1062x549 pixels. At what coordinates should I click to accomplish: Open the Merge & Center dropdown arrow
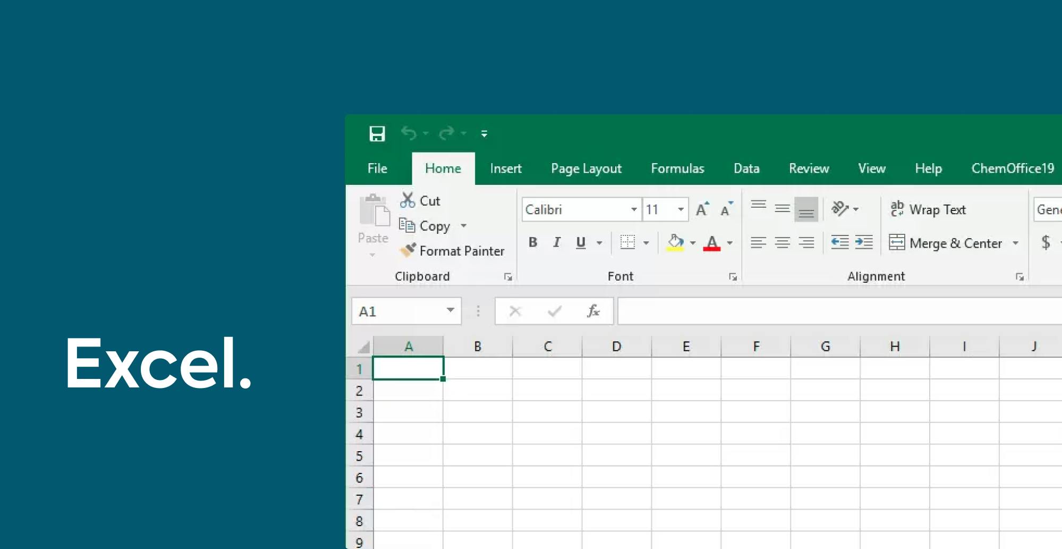(x=1015, y=243)
